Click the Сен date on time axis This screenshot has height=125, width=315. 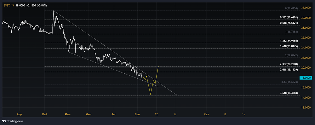[138, 114]
